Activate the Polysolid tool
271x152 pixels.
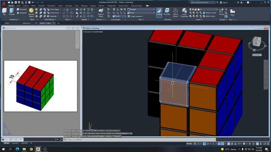coord(22,9)
